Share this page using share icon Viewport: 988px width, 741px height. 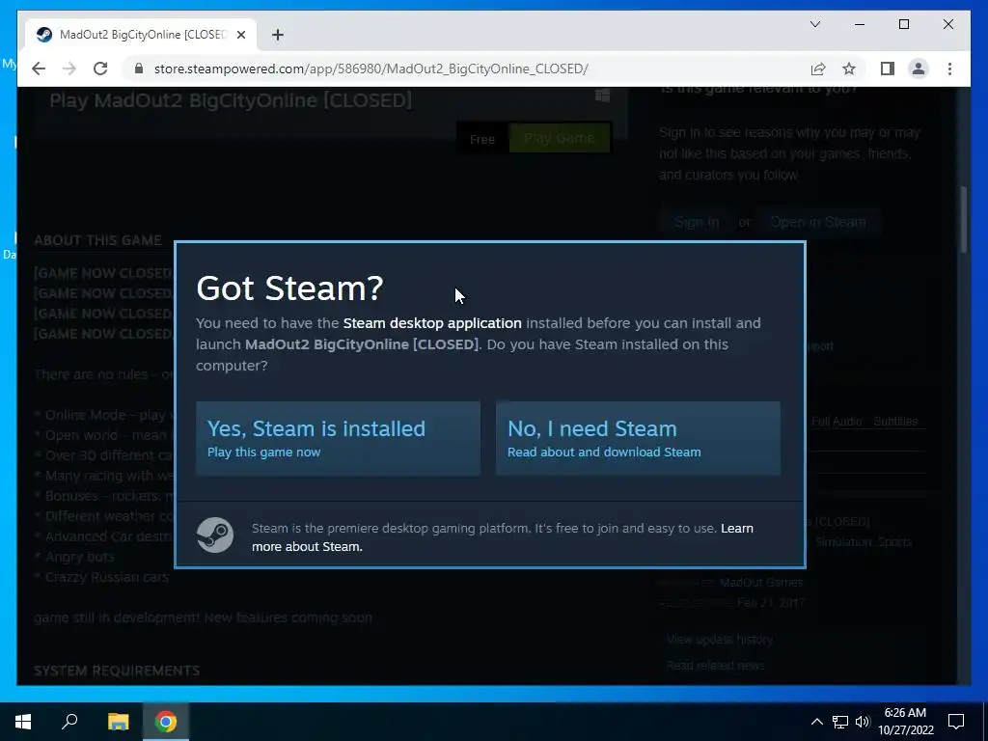click(818, 69)
